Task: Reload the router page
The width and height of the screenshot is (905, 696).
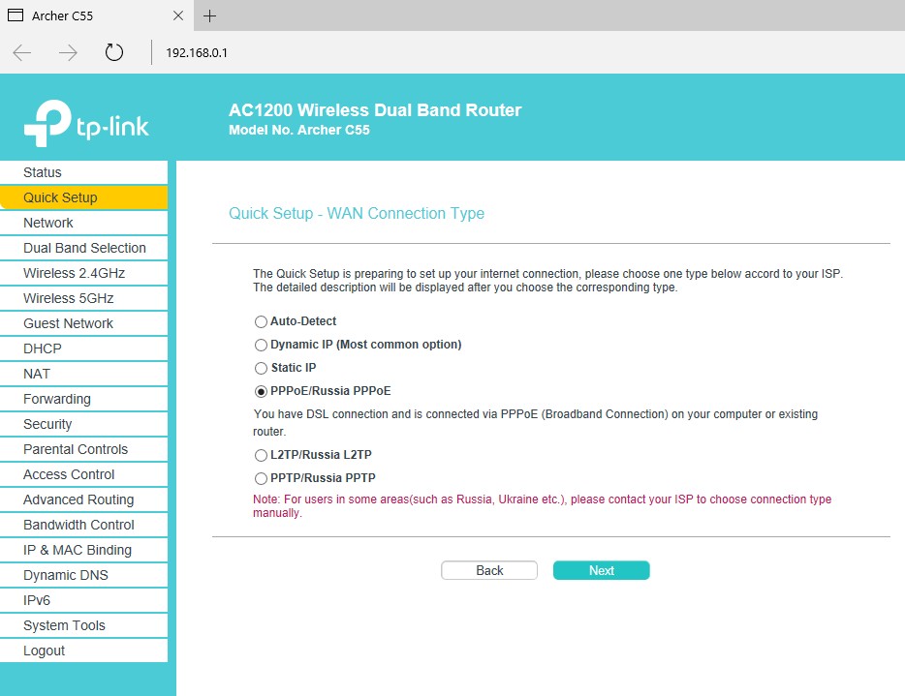Action: click(113, 52)
